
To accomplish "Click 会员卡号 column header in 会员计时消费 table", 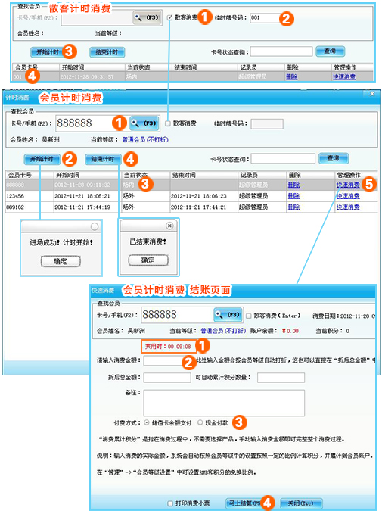I will coord(30,175).
